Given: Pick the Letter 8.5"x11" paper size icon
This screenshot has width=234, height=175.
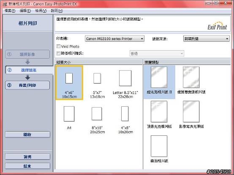Looking at the screenshot, I should [x=125, y=78].
